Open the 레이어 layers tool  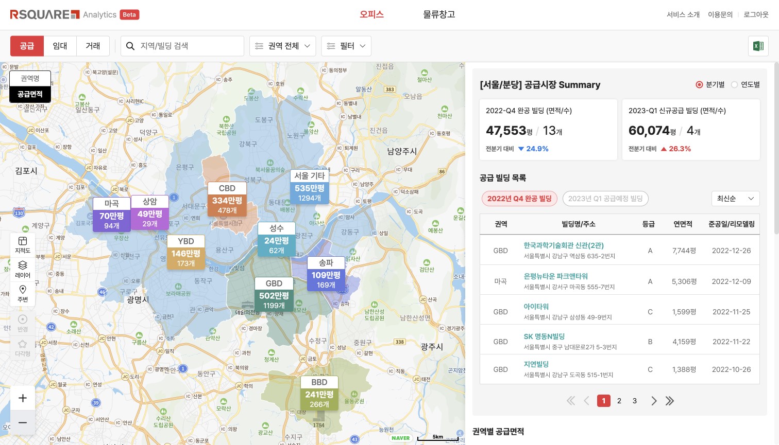[x=23, y=269]
